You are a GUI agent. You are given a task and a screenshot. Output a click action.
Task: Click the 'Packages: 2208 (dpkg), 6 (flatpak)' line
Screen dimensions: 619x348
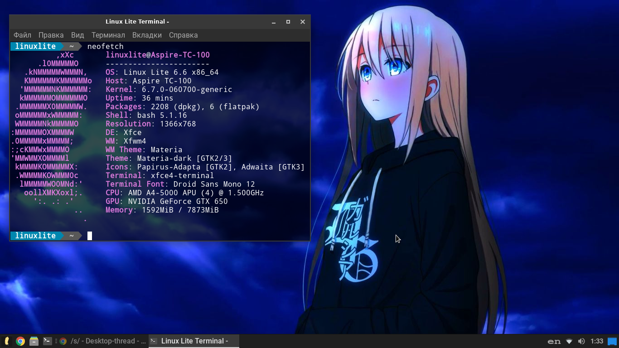tap(183, 106)
